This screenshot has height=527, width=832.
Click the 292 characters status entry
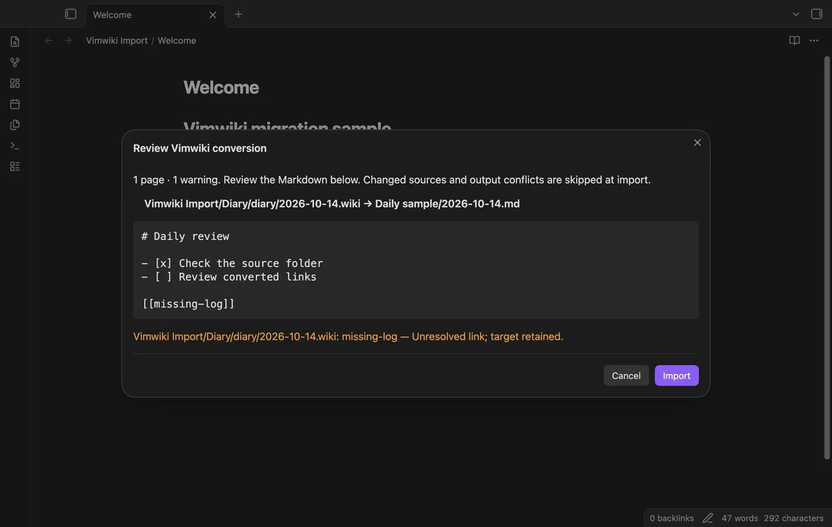pyautogui.click(x=794, y=518)
